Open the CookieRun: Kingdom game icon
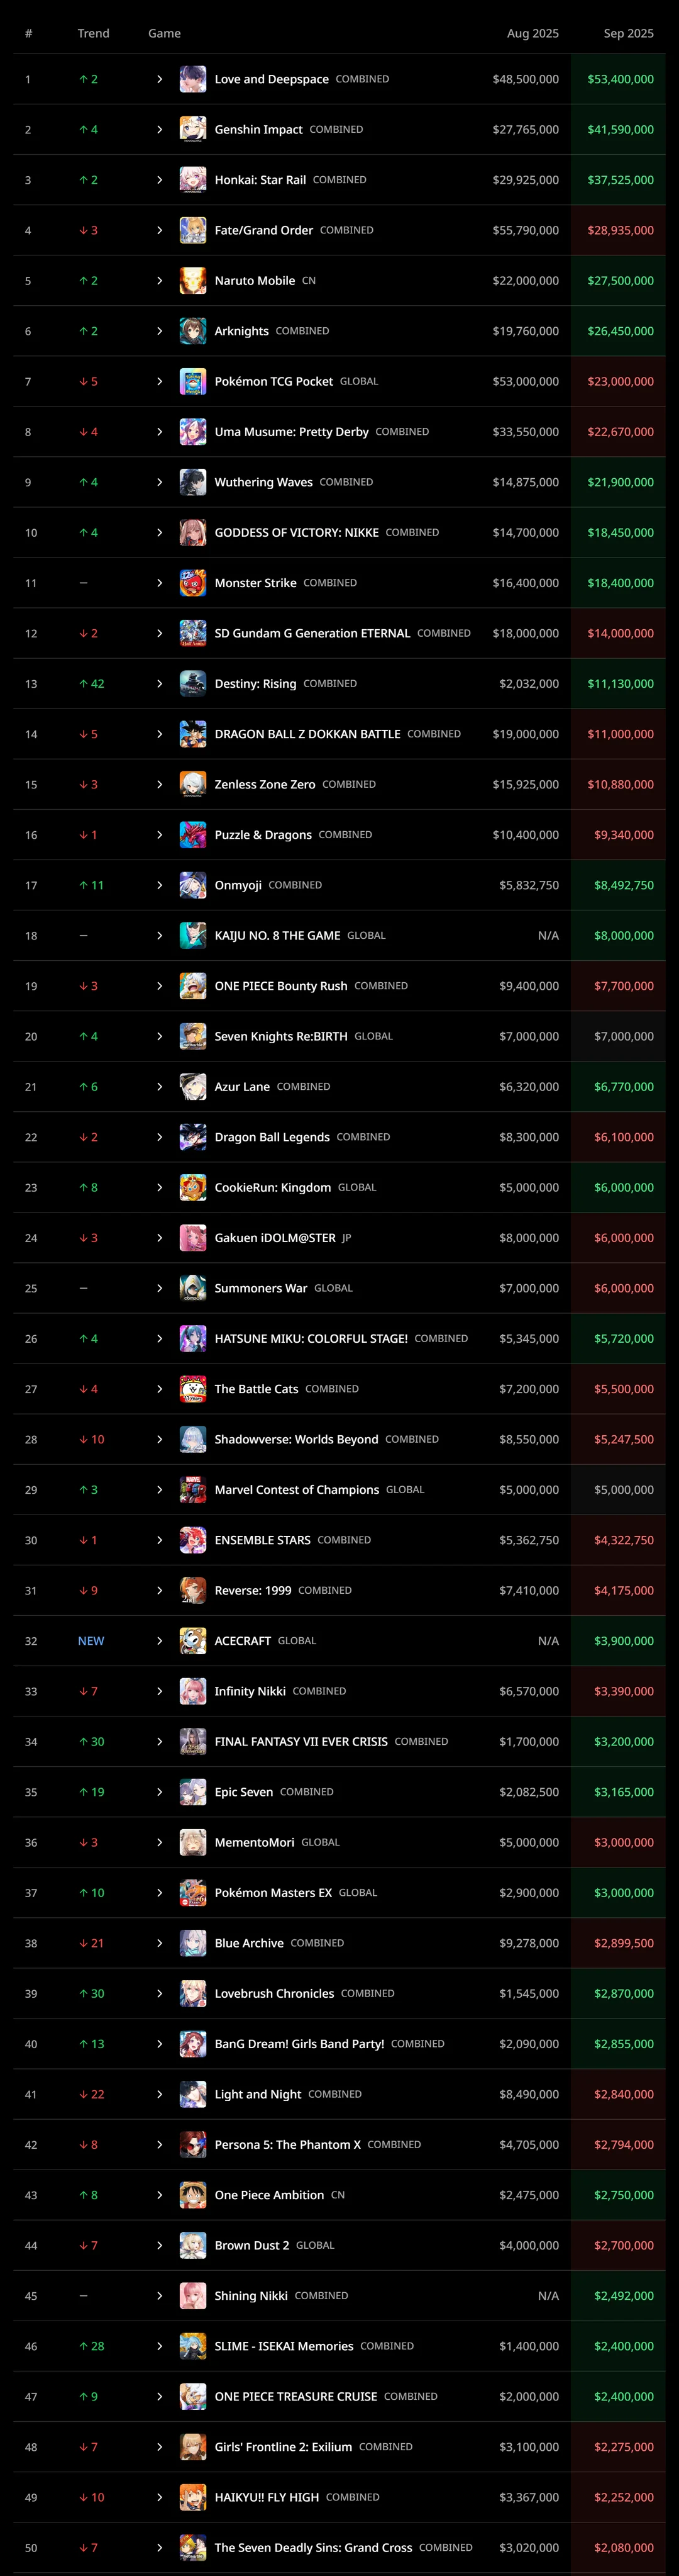 [193, 1188]
